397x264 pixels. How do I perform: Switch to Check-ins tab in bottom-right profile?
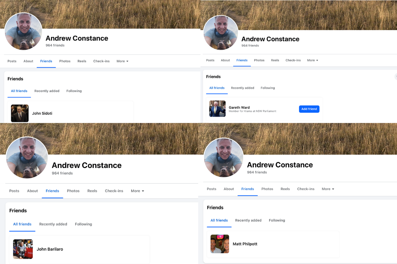click(x=306, y=189)
